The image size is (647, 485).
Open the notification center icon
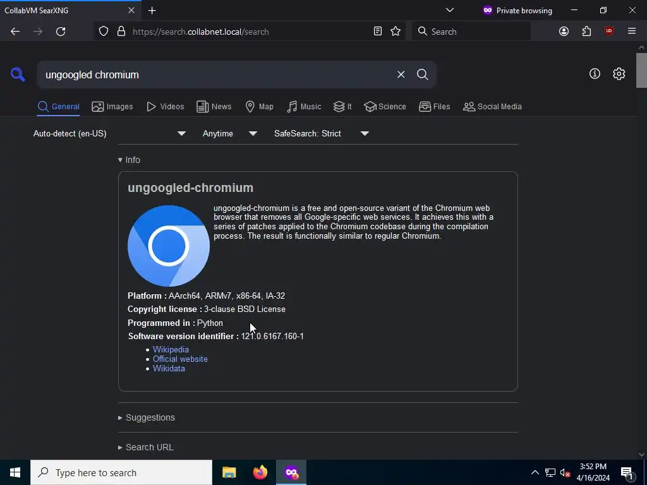click(627, 472)
